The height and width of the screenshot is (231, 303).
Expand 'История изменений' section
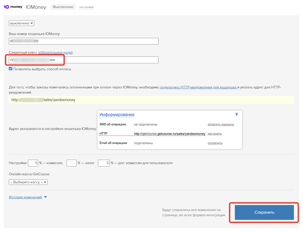(28, 197)
